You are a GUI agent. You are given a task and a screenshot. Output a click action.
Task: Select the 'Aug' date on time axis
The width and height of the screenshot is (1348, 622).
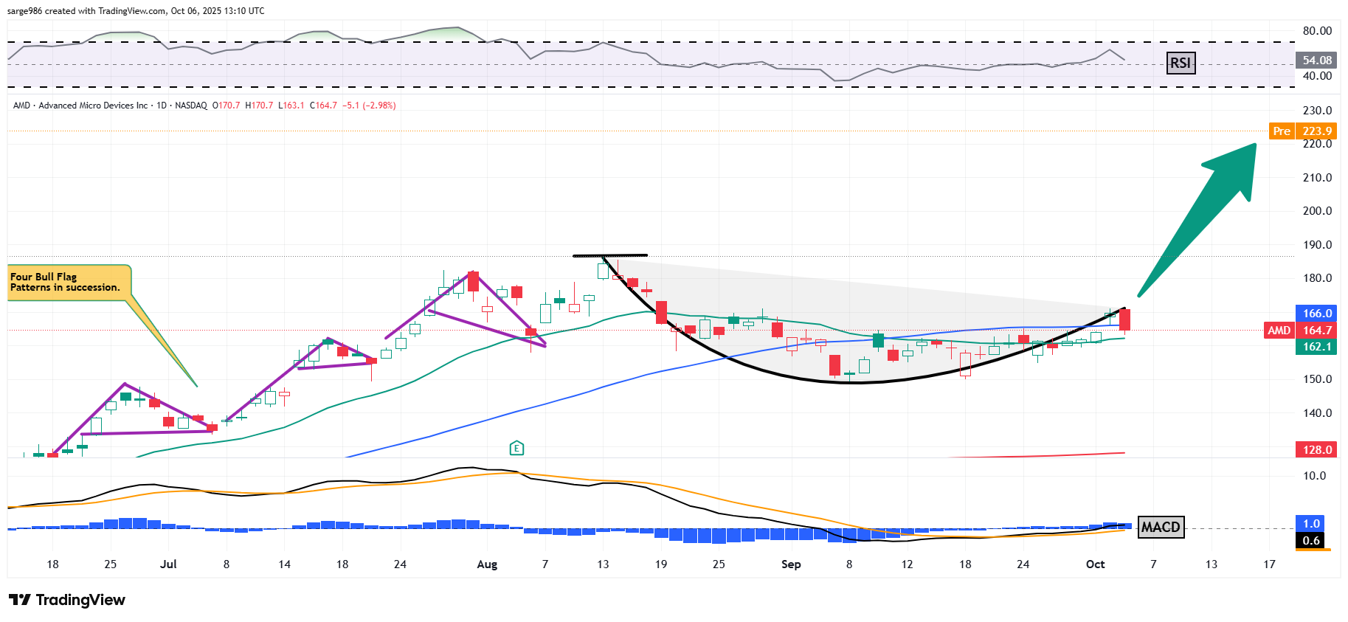click(x=487, y=564)
